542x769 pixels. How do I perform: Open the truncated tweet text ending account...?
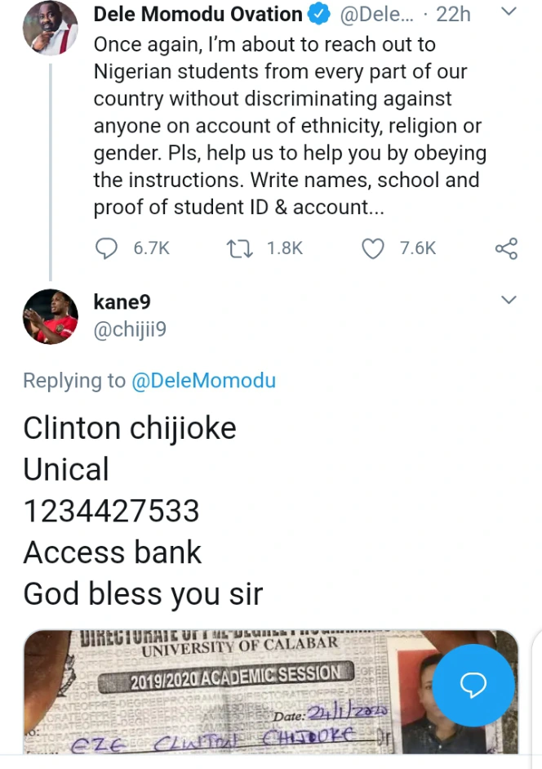289,126
